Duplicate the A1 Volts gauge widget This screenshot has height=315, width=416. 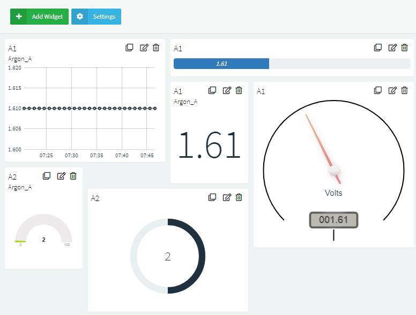pos(378,90)
